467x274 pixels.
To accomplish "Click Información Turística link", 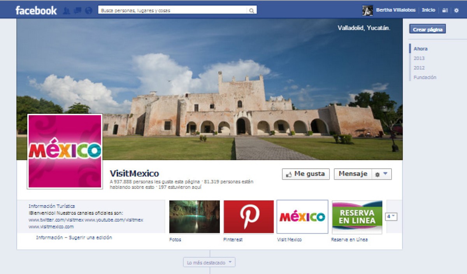I will pyautogui.click(x=52, y=206).
